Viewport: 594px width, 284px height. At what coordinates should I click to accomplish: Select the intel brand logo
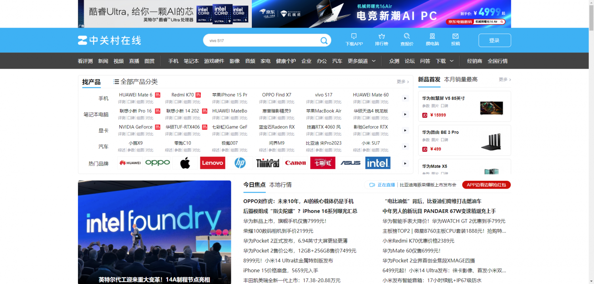point(378,163)
